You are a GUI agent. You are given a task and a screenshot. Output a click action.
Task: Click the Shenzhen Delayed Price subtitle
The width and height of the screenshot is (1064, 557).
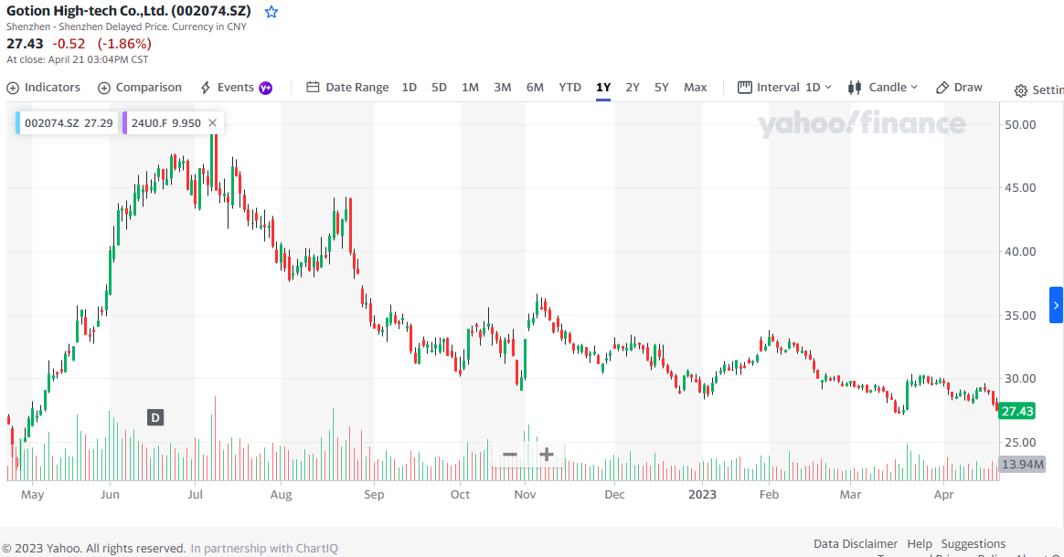[x=126, y=27]
